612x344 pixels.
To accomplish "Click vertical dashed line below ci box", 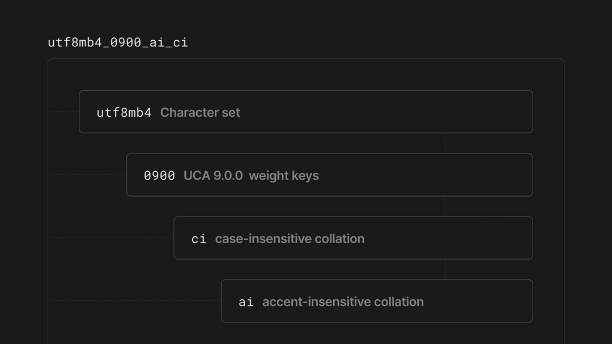I will (445, 269).
